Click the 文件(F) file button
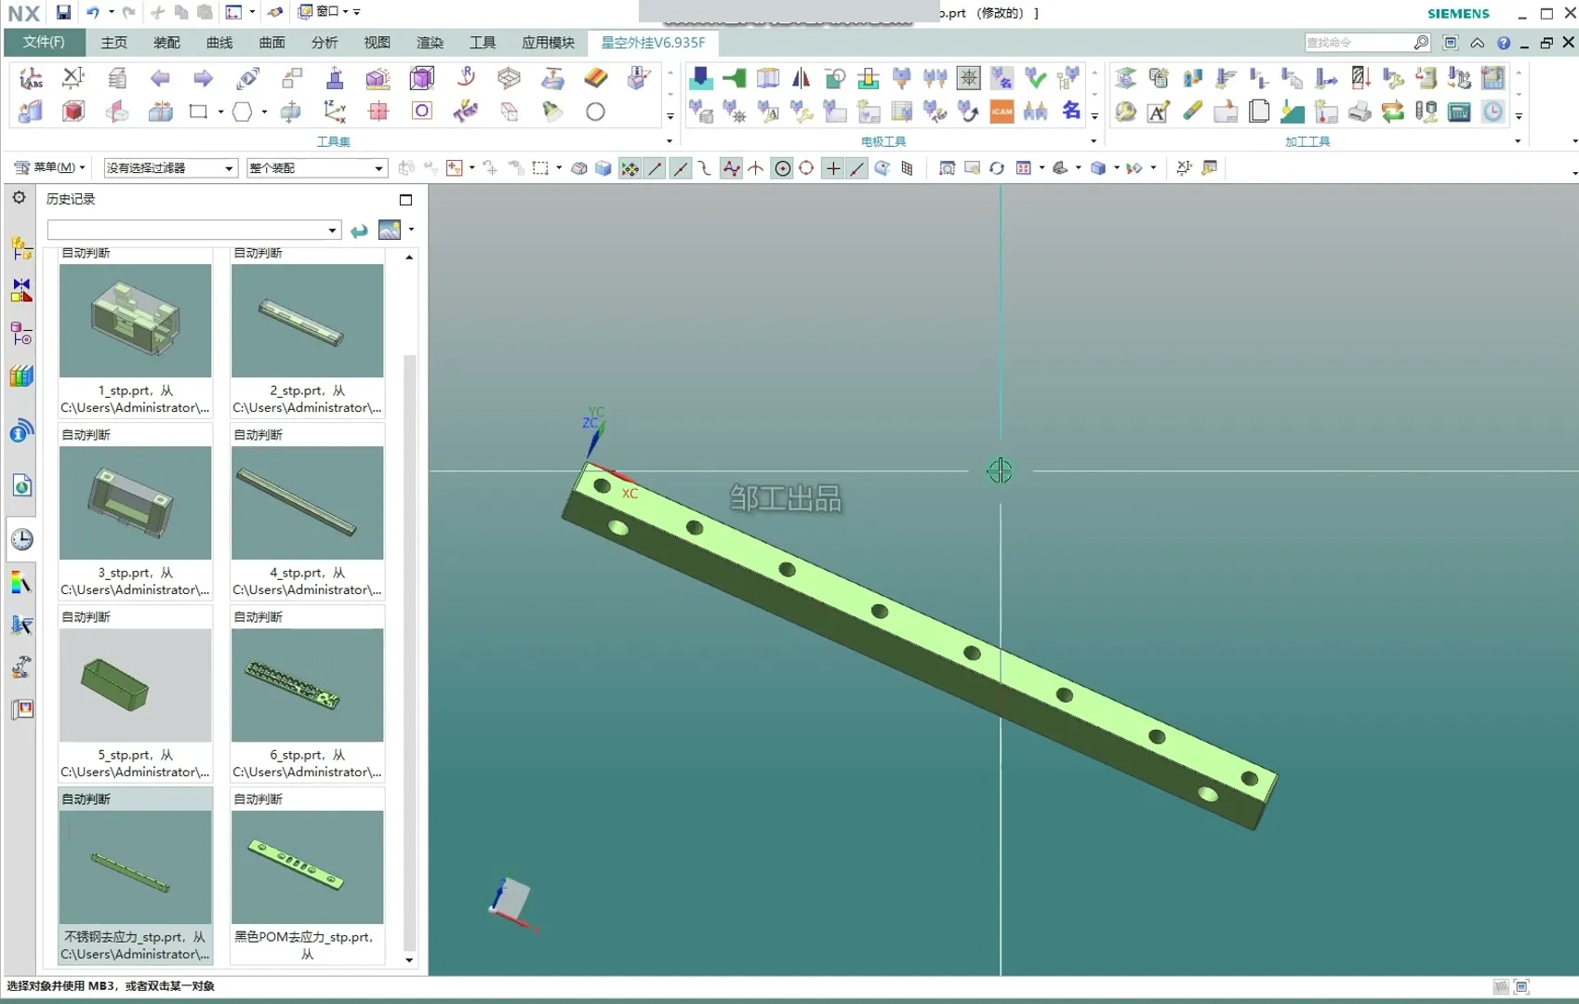This screenshot has height=1004, width=1579. click(x=44, y=43)
